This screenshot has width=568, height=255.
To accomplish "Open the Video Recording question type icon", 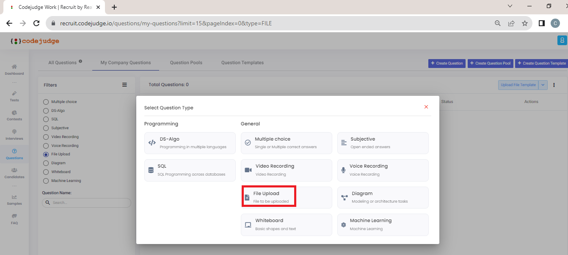I will tap(248, 170).
